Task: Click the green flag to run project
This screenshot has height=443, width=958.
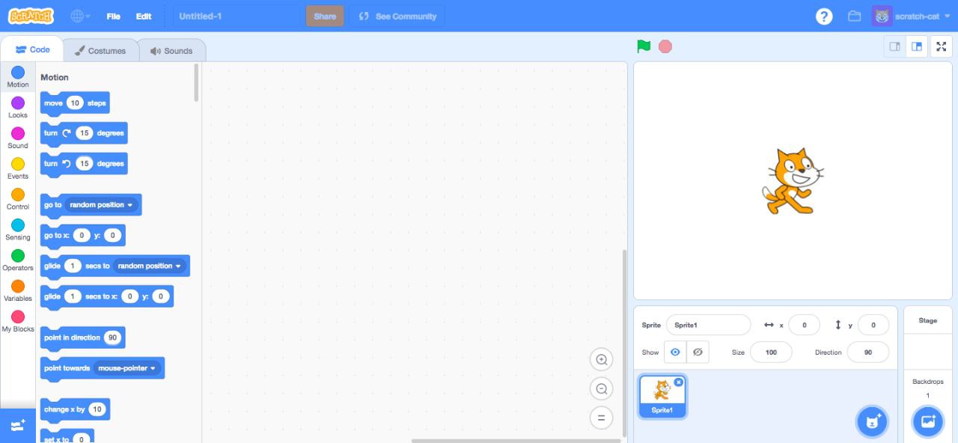Action: 644,46
